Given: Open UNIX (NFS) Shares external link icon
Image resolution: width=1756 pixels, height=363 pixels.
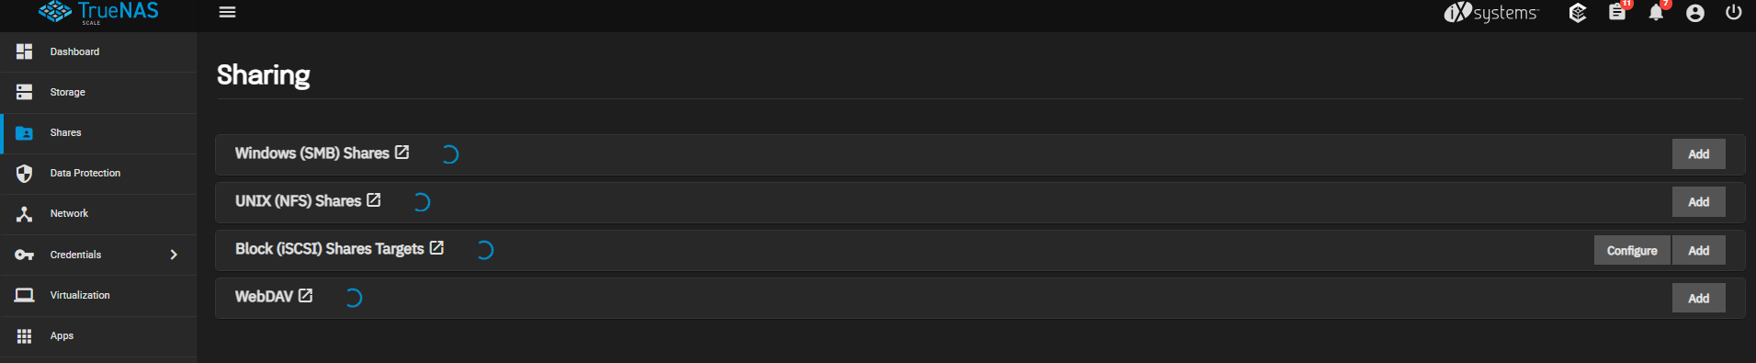Looking at the screenshot, I should 373,200.
